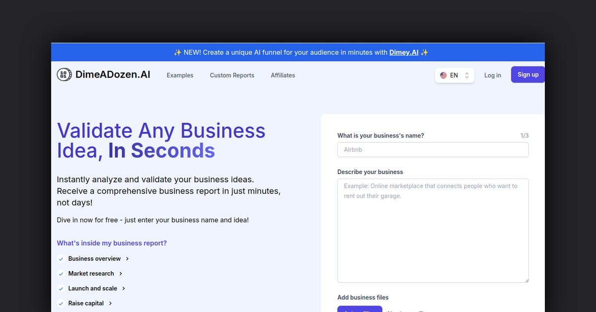The width and height of the screenshot is (596, 312).
Task: Open the language dropdown up-down arrows
Action: (467, 76)
